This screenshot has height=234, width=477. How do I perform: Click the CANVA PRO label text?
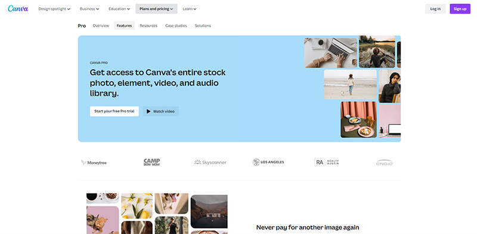pyautogui.click(x=99, y=63)
